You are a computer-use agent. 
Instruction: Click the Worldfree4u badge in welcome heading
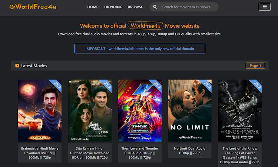145,26
